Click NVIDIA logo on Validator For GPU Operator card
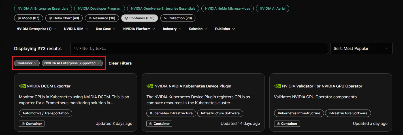Screen dimensions: 403x135 click(278, 86)
